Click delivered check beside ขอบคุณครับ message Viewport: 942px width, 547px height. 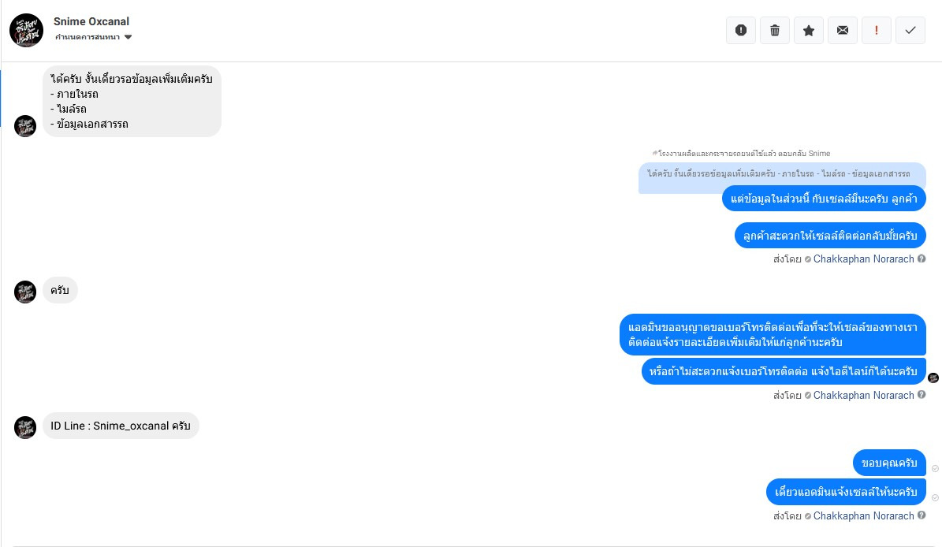tap(936, 468)
